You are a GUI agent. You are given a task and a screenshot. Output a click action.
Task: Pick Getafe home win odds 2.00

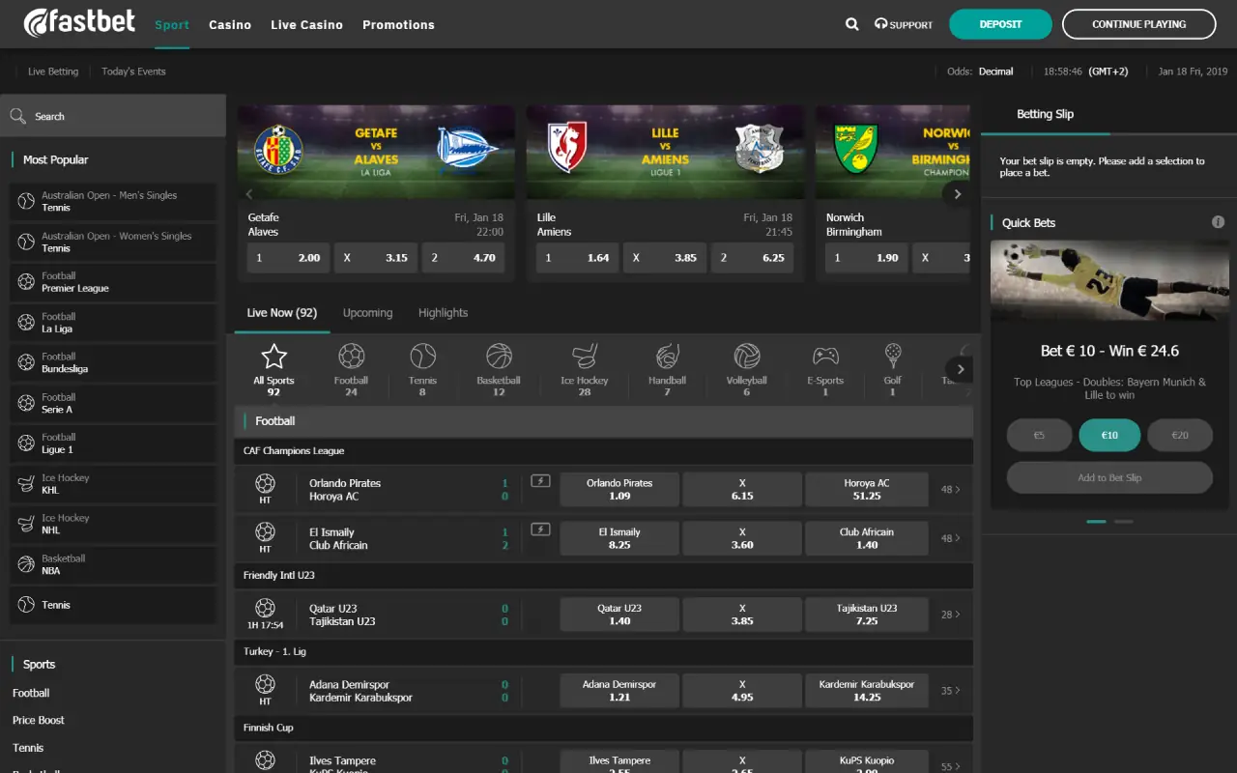point(288,258)
